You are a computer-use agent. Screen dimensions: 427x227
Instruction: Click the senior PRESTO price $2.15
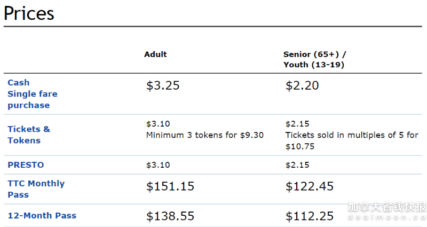click(297, 165)
